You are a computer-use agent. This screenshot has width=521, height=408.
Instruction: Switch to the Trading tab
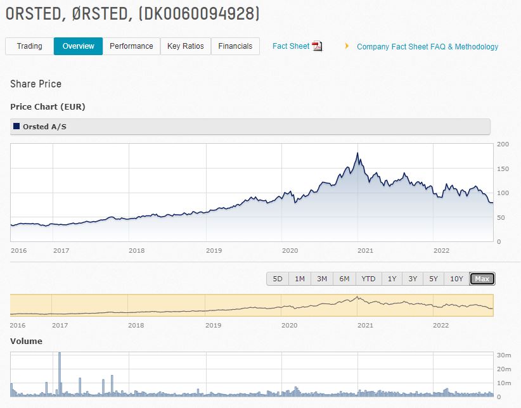[x=29, y=46]
